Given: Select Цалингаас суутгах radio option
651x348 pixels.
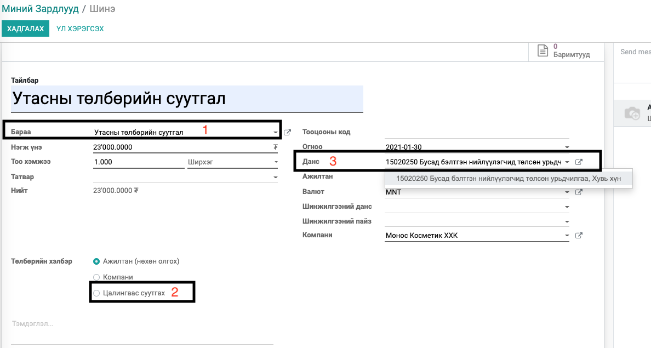Looking at the screenshot, I should pos(96,293).
